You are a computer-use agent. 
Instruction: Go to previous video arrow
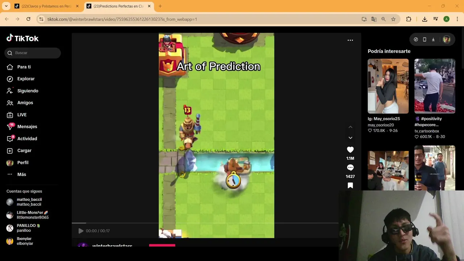pos(350,127)
